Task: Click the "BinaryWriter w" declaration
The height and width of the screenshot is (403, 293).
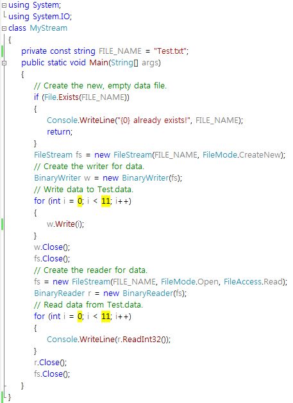Action: tap(62, 178)
